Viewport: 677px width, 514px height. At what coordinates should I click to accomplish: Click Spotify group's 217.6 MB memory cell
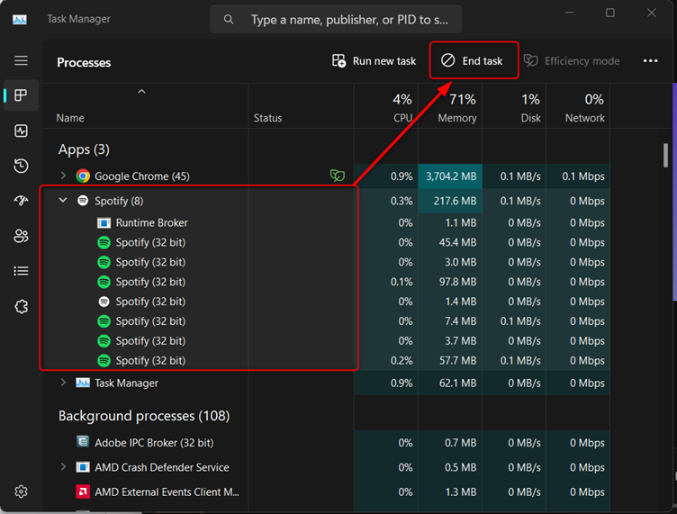450,201
